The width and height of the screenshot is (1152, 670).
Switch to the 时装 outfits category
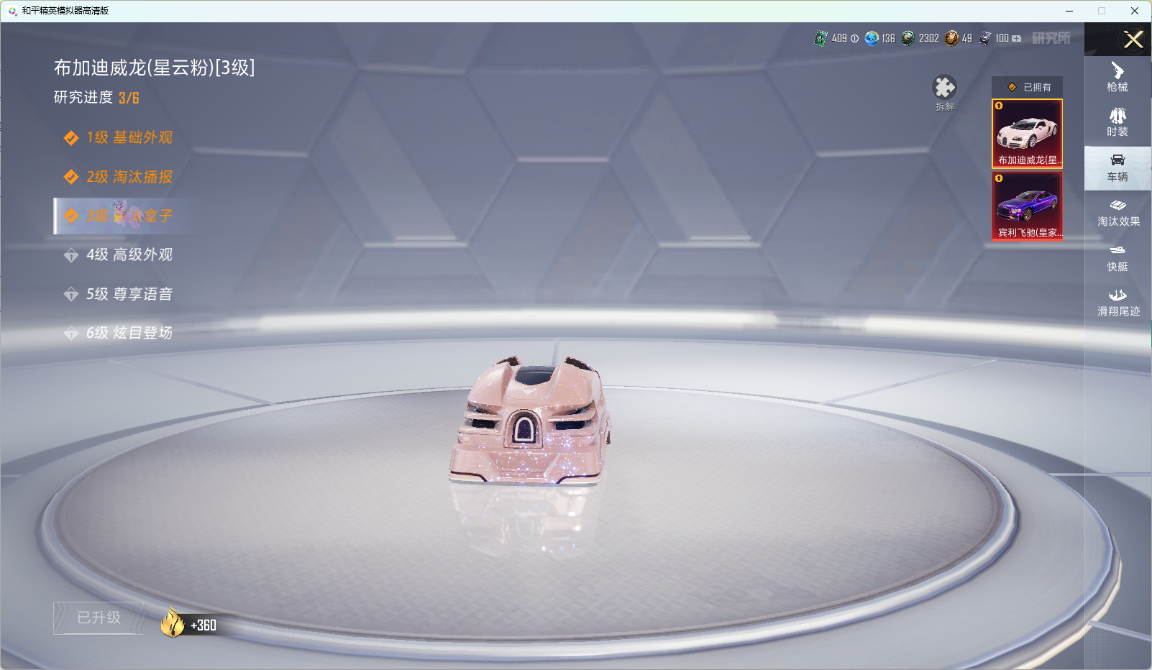coord(1117,122)
